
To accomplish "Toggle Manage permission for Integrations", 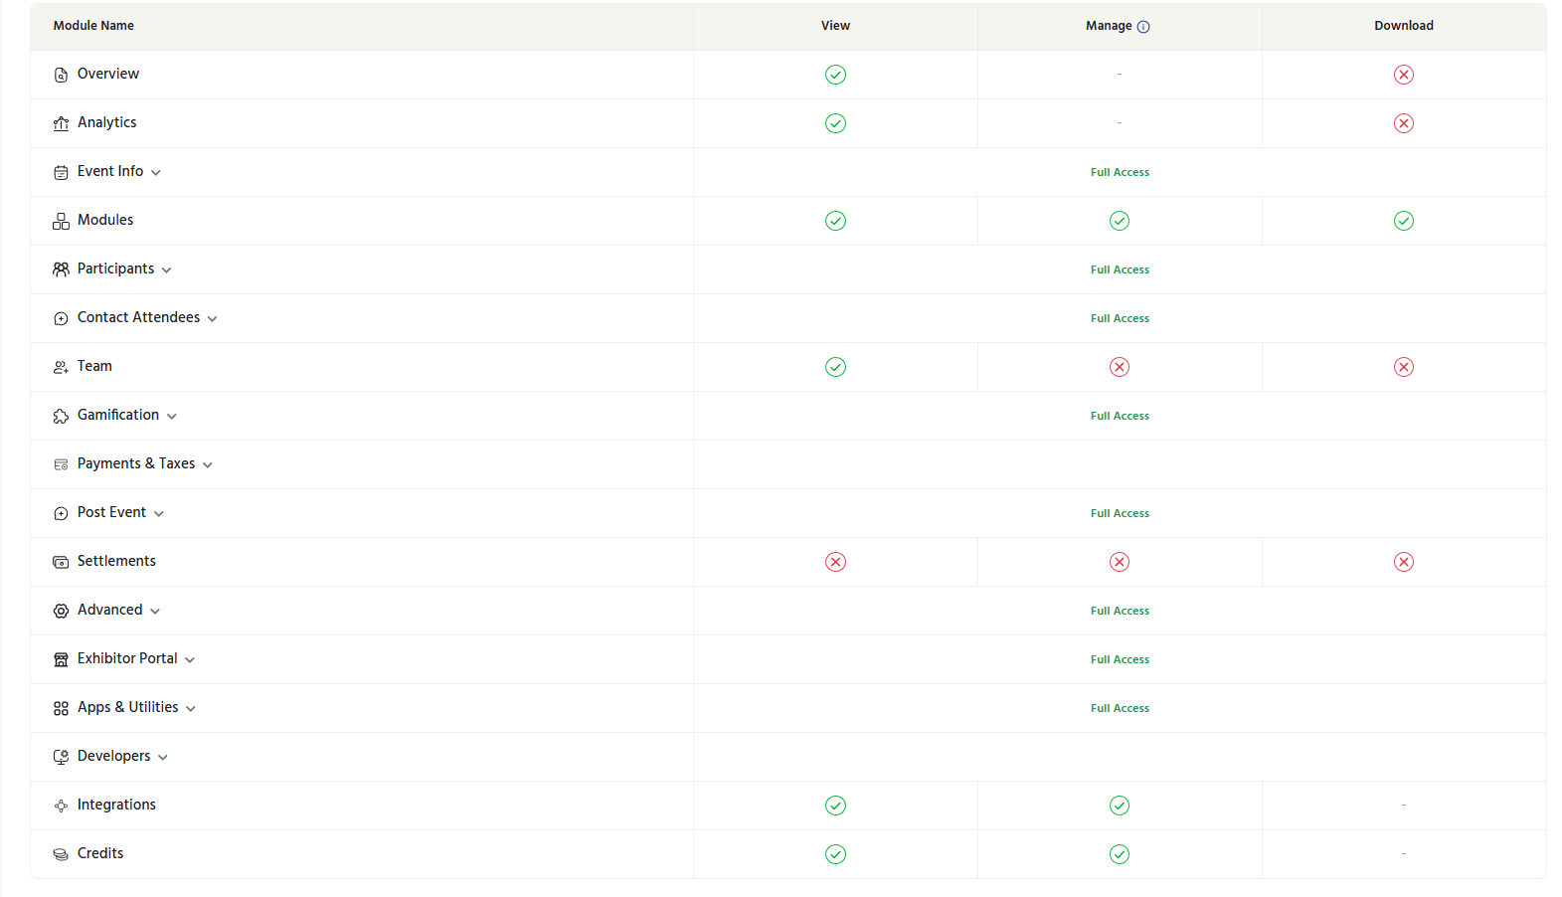I will pyautogui.click(x=1120, y=806).
